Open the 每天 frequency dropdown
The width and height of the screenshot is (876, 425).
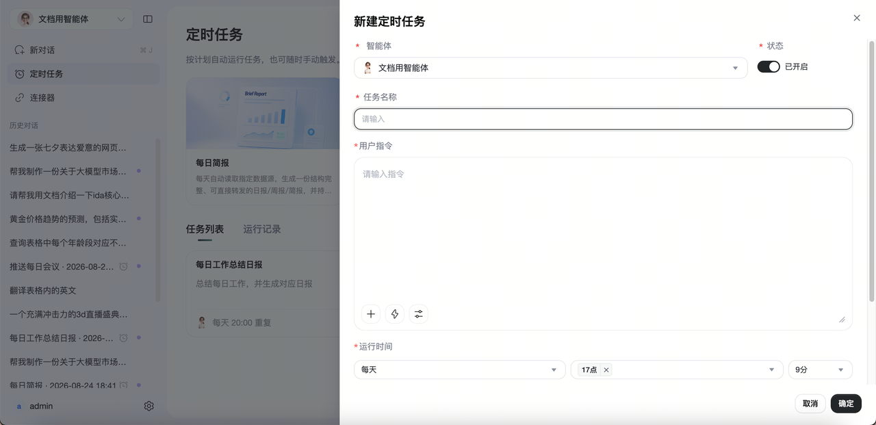(460, 370)
